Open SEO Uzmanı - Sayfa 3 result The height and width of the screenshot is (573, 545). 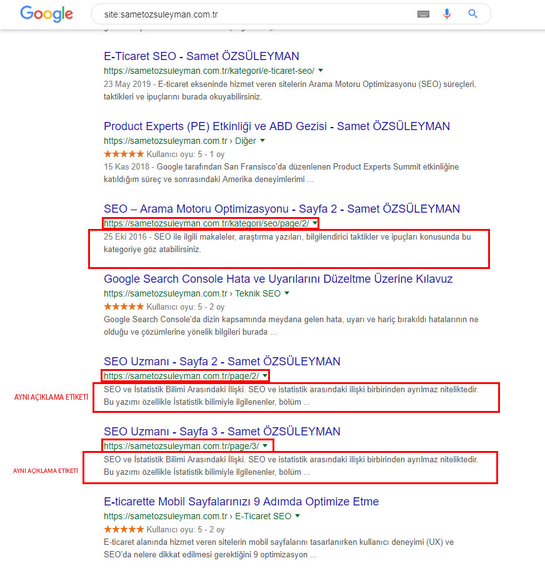[222, 432]
